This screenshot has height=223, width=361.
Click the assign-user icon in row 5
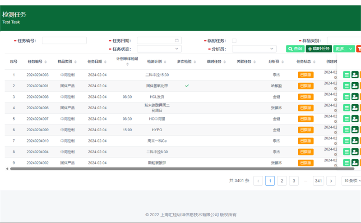[355, 119]
